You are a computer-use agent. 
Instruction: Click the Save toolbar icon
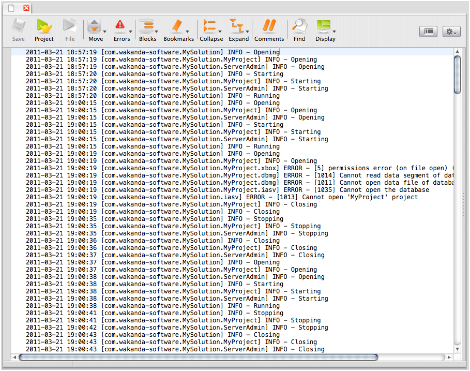19,26
